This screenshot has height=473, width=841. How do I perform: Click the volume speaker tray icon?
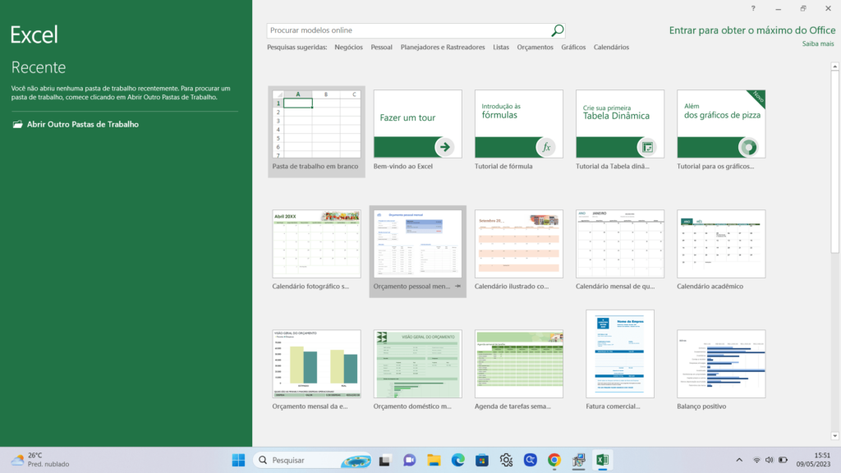coord(770,460)
